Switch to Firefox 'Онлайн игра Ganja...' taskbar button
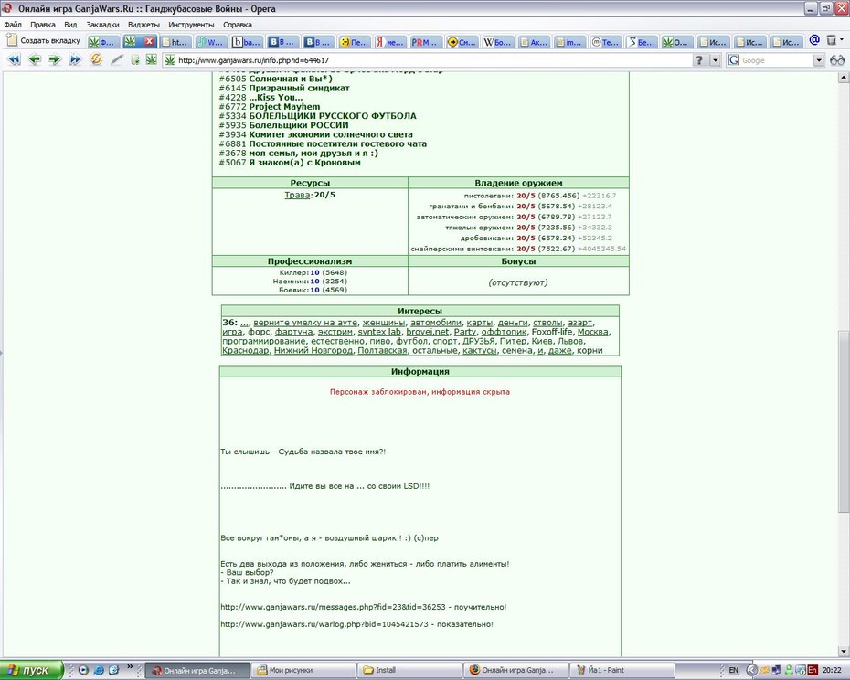Screen dimensions: 850x680 point(517,670)
